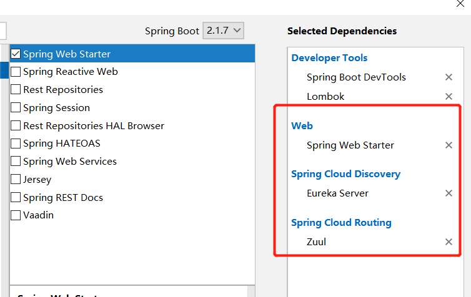Remove Spring Web Starter from selected list
This screenshot has height=297, width=471.
point(449,145)
